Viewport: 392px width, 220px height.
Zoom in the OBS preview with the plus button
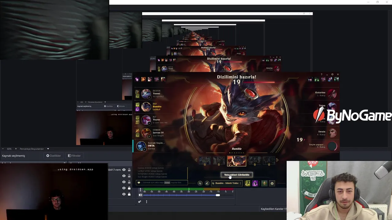[x=16, y=149]
